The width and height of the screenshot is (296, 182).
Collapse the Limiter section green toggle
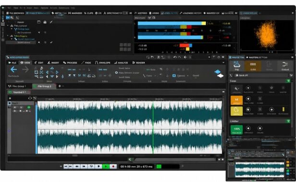(288, 121)
